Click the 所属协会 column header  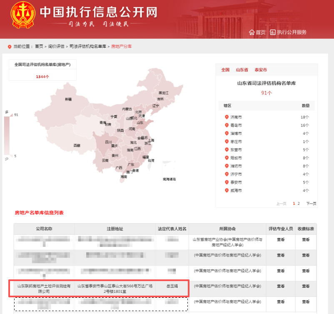[x=227, y=229]
